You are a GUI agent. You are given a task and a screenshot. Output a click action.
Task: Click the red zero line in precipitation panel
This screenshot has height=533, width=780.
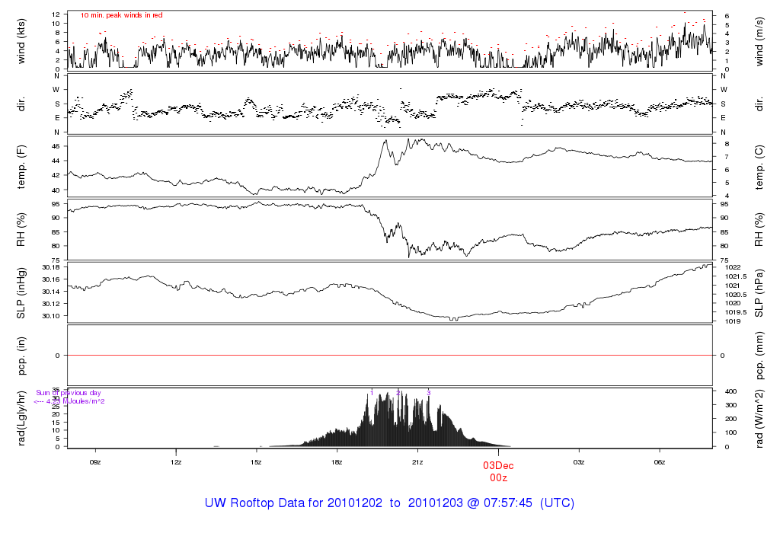pyautogui.click(x=390, y=356)
